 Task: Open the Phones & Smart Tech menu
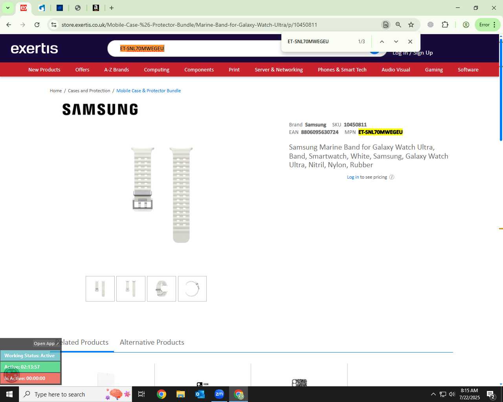[342, 69]
